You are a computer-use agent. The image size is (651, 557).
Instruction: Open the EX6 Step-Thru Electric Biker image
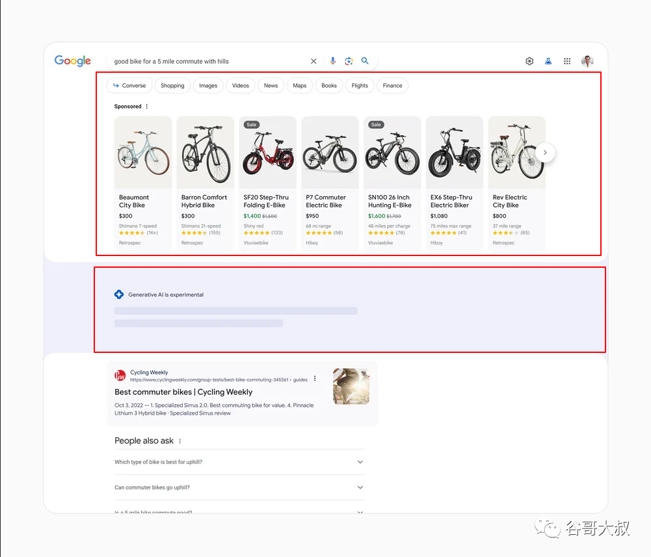[x=454, y=152]
